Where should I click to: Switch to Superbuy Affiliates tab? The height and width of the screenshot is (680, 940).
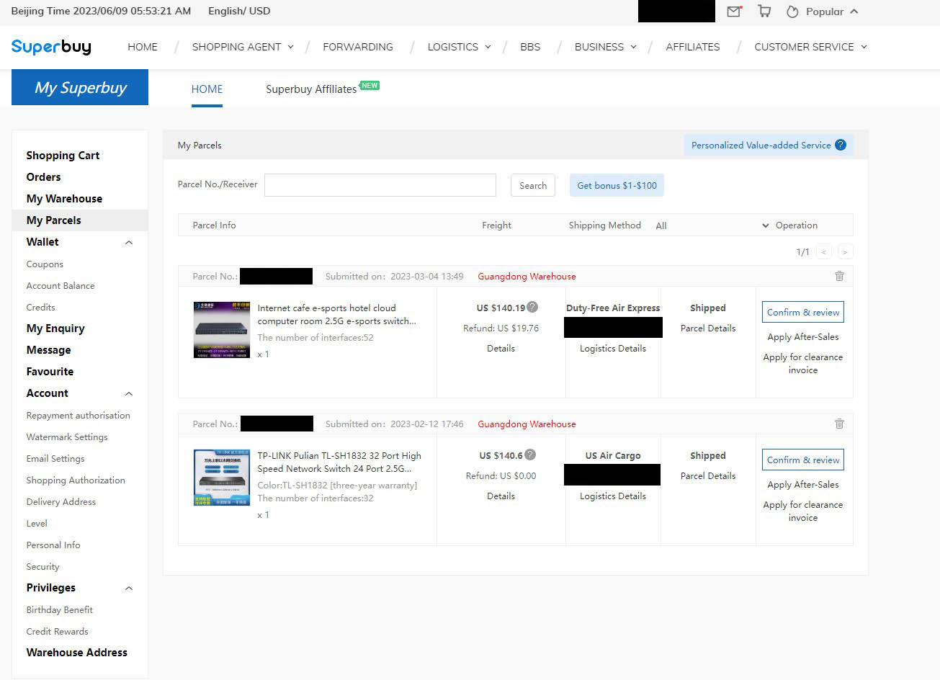[311, 89]
